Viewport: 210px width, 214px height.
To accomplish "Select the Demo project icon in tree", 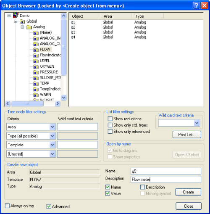I will click(x=16, y=15).
